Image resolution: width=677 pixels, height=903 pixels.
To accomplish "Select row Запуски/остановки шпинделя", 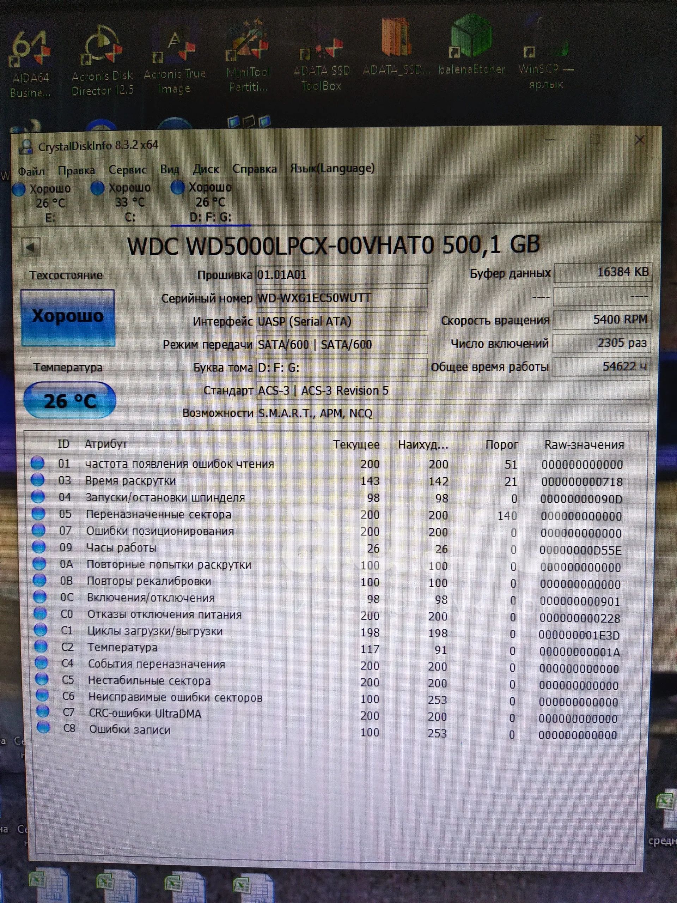I will point(327,498).
